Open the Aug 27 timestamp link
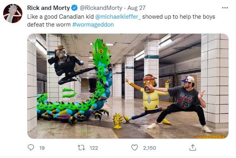 [x=136, y=8]
